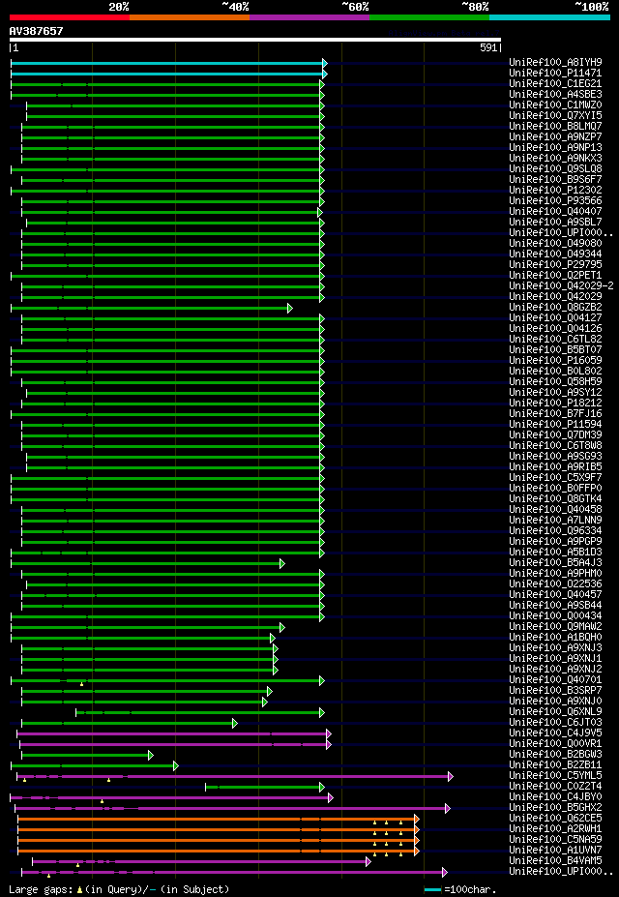Click the cyan ~100% identity legend segment
The height and width of the screenshot is (897, 619).
(x=549, y=17)
